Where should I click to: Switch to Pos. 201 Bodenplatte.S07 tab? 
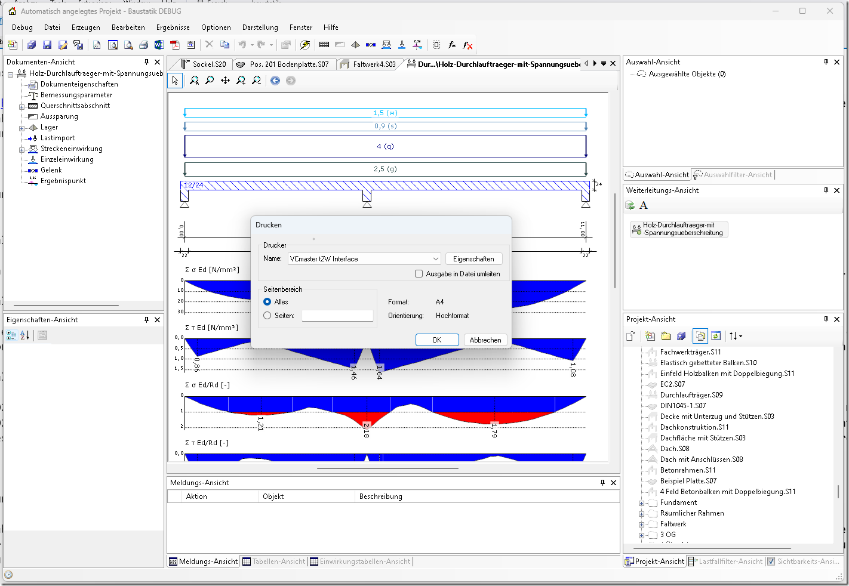pos(284,64)
